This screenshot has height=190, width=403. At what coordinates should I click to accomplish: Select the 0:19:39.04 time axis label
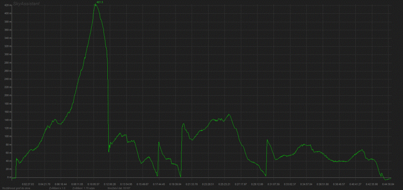(x=175, y=184)
